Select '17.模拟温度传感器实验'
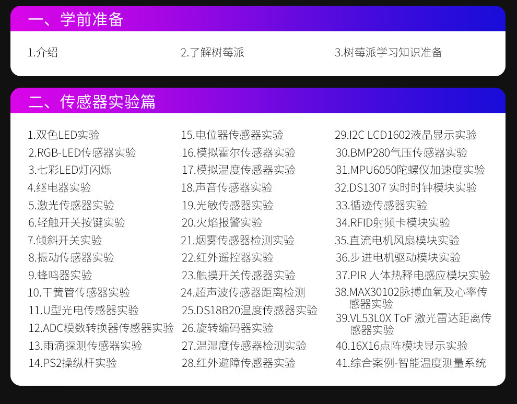This screenshot has height=404, width=517. pyautogui.click(x=239, y=170)
